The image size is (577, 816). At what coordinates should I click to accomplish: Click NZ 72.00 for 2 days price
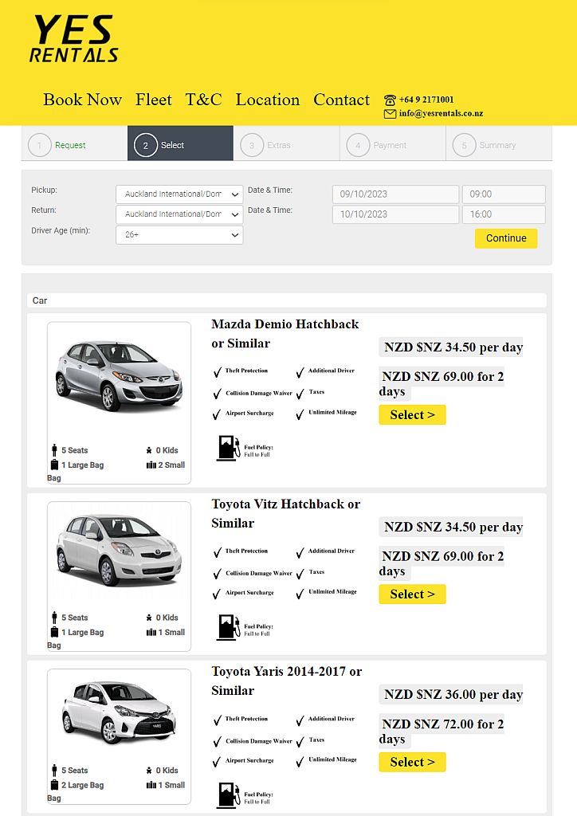442,732
